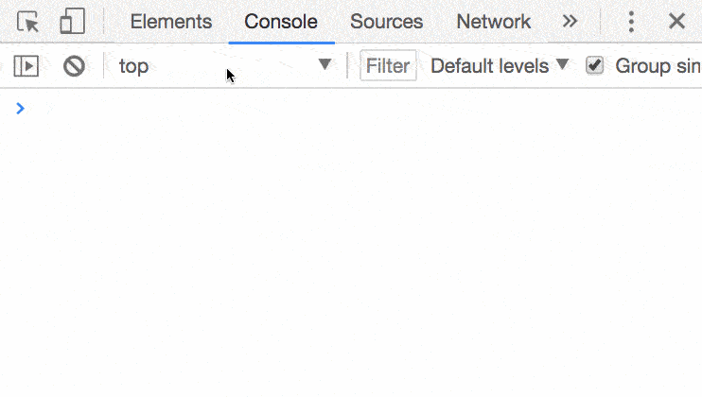Show the console sidebar panel

[x=26, y=66]
